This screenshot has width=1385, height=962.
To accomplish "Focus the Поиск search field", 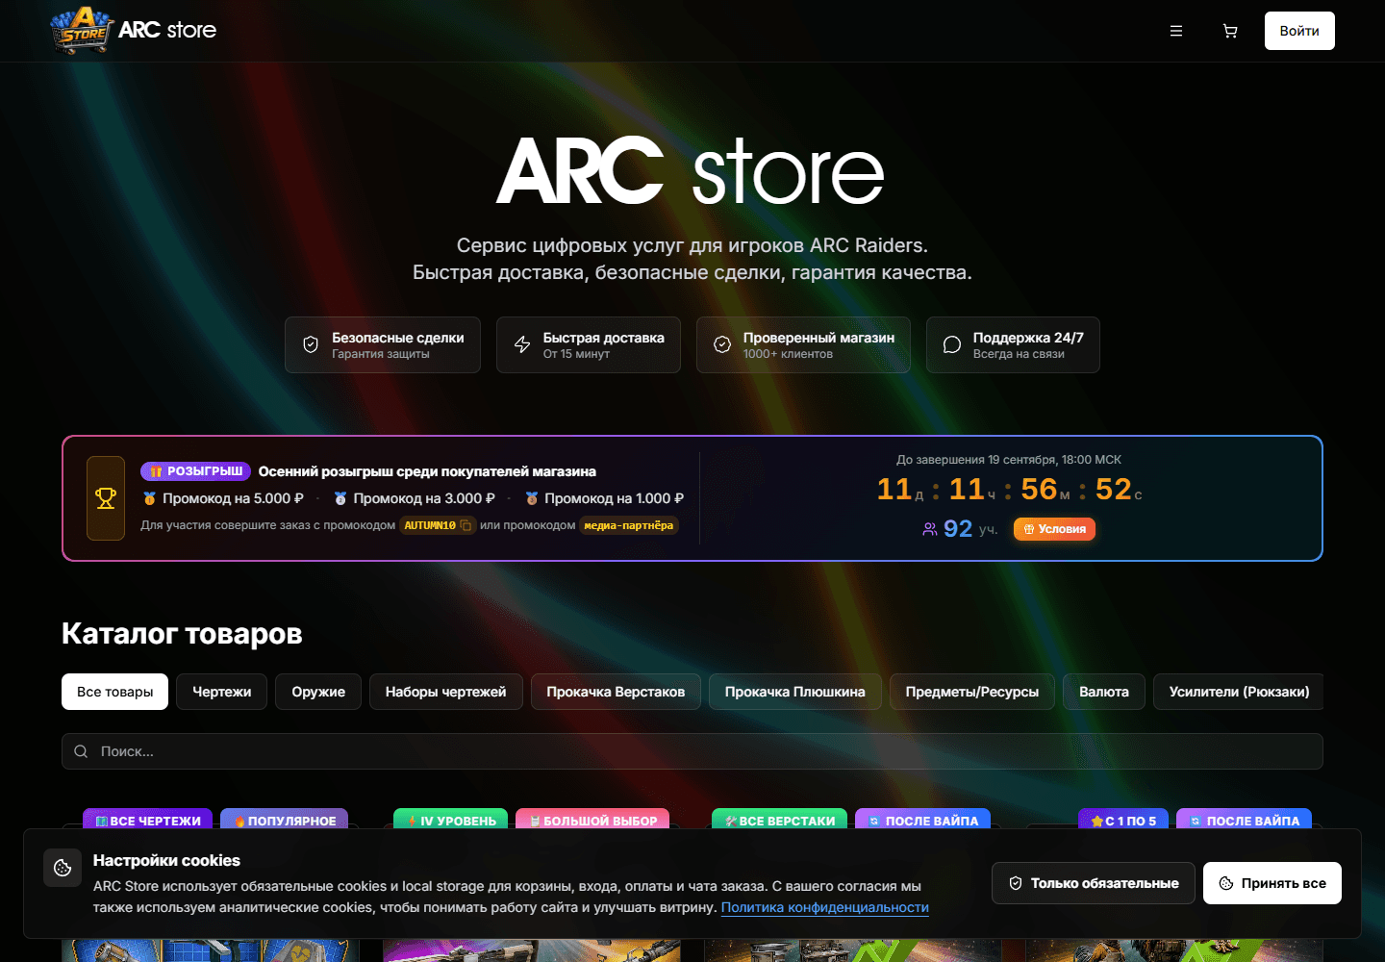I will [x=692, y=751].
